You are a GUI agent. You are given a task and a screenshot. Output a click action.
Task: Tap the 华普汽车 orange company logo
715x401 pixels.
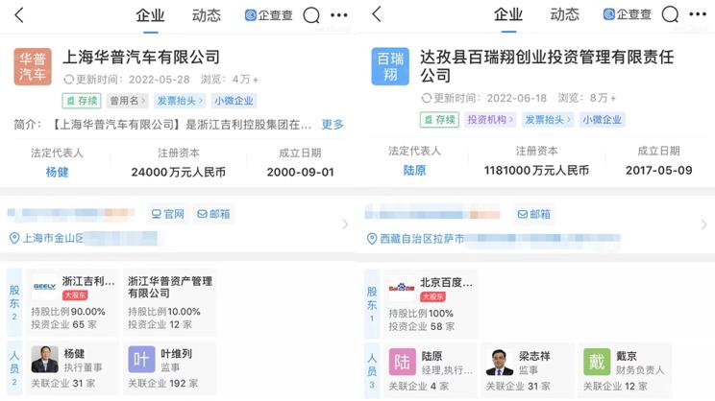[33, 66]
